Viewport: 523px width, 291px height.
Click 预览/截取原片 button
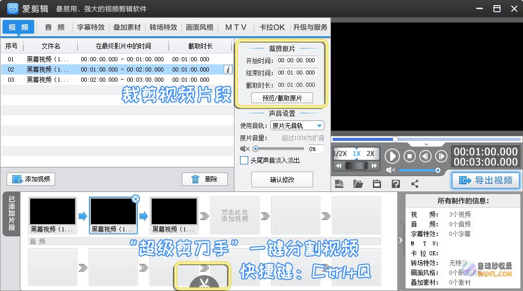pos(282,98)
